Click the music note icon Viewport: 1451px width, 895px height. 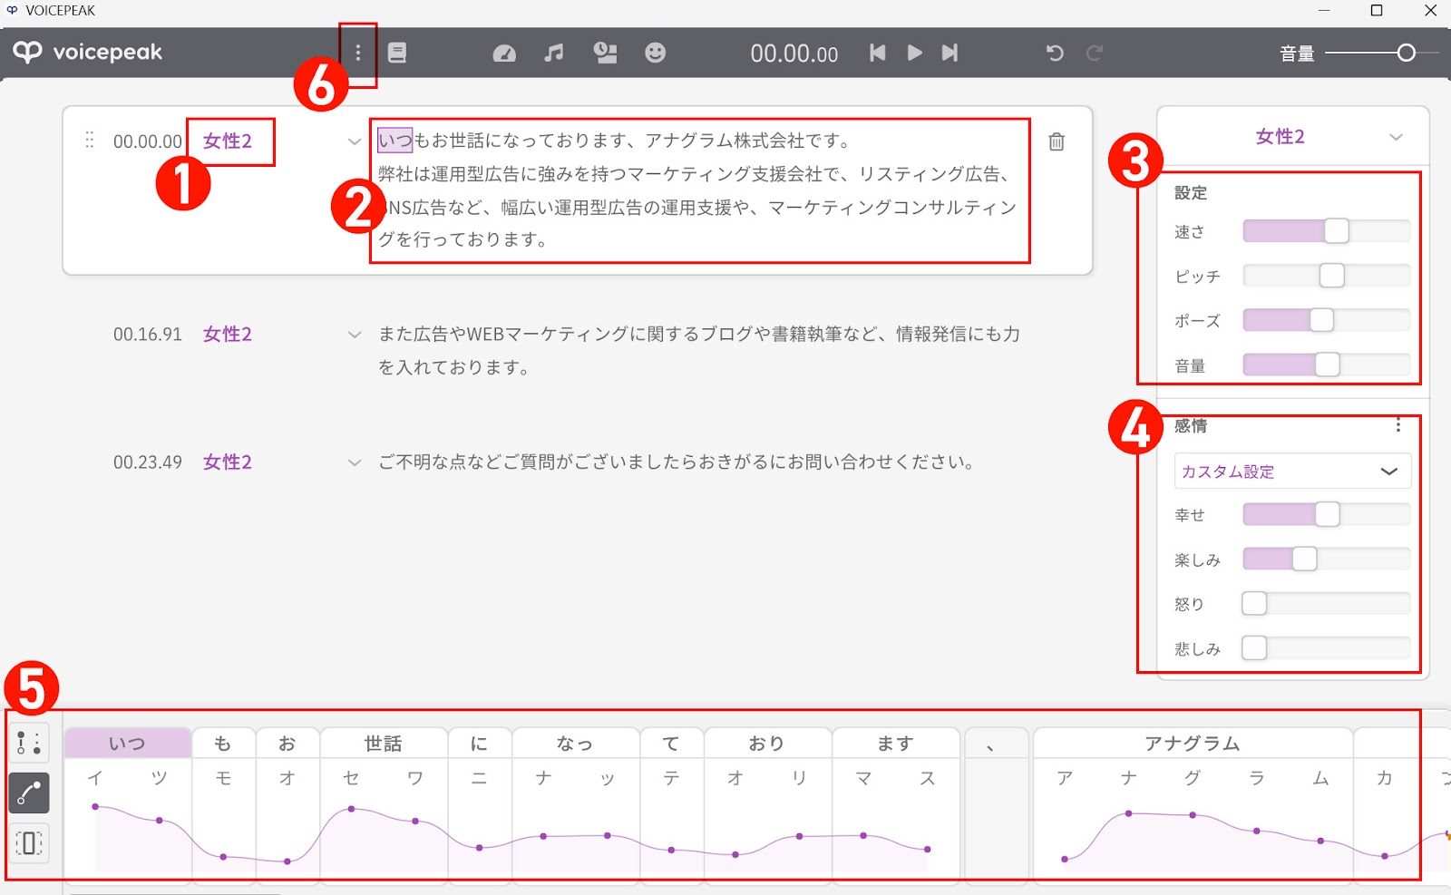click(x=553, y=54)
